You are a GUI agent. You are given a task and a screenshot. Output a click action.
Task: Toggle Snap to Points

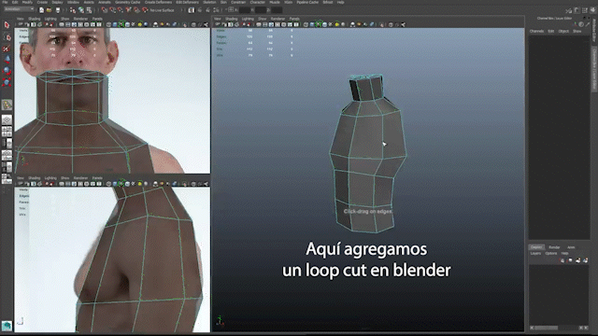(121, 10)
